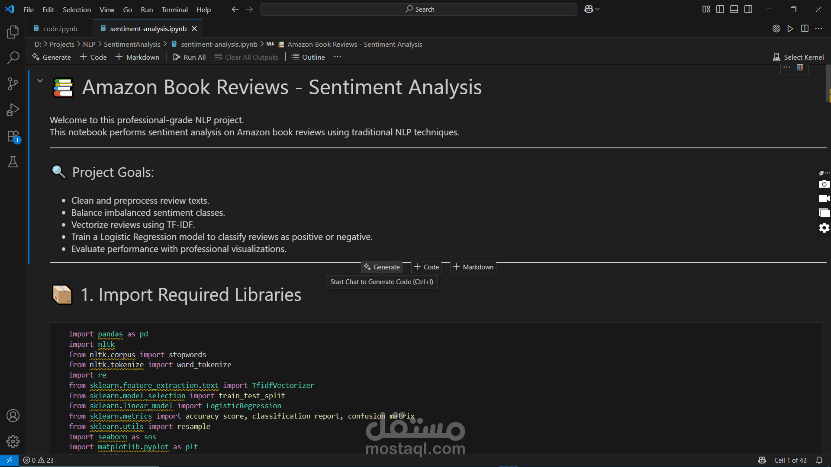This screenshot has height=467, width=831.
Task: Select Projects in breadcrumb path
Action: (62, 44)
